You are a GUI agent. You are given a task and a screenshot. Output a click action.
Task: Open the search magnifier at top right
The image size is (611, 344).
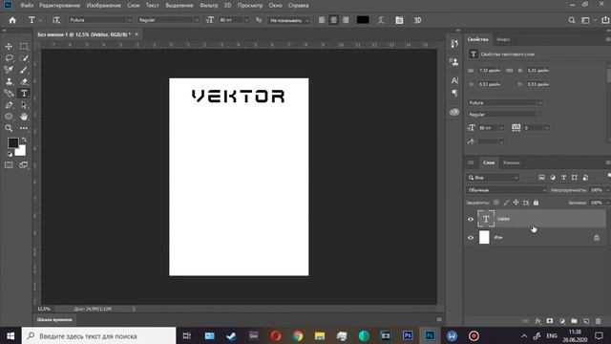click(x=572, y=20)
